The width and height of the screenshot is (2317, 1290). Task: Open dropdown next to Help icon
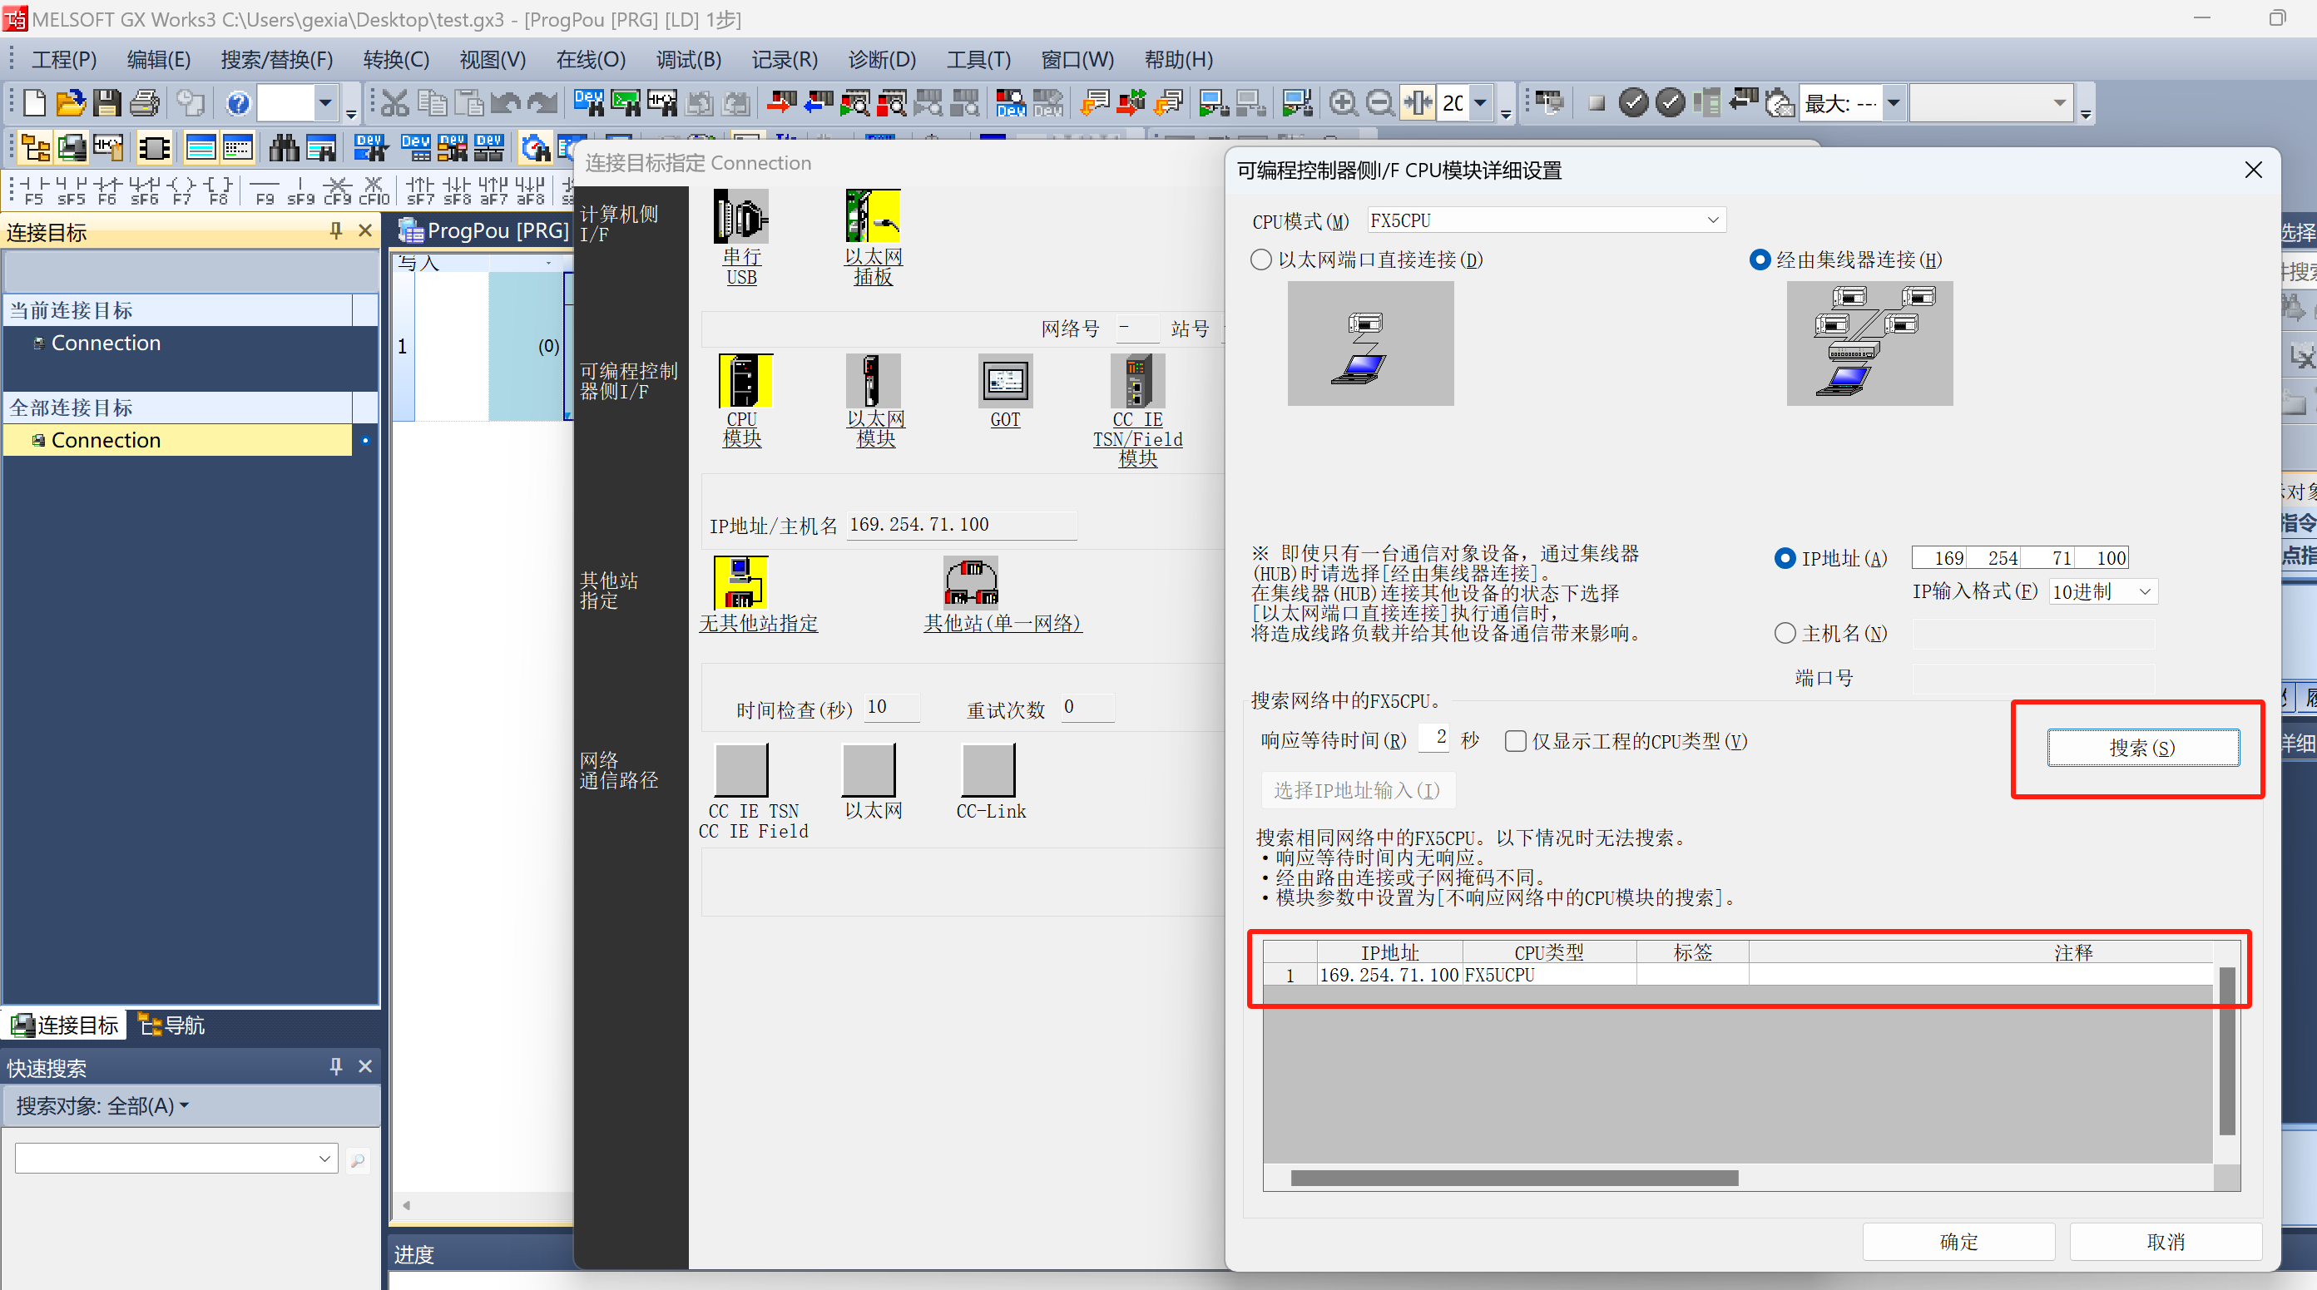click(x=324, y=103)
